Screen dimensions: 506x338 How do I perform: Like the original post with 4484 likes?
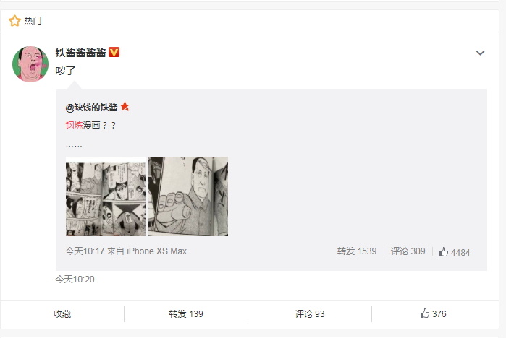coord(455,252)
